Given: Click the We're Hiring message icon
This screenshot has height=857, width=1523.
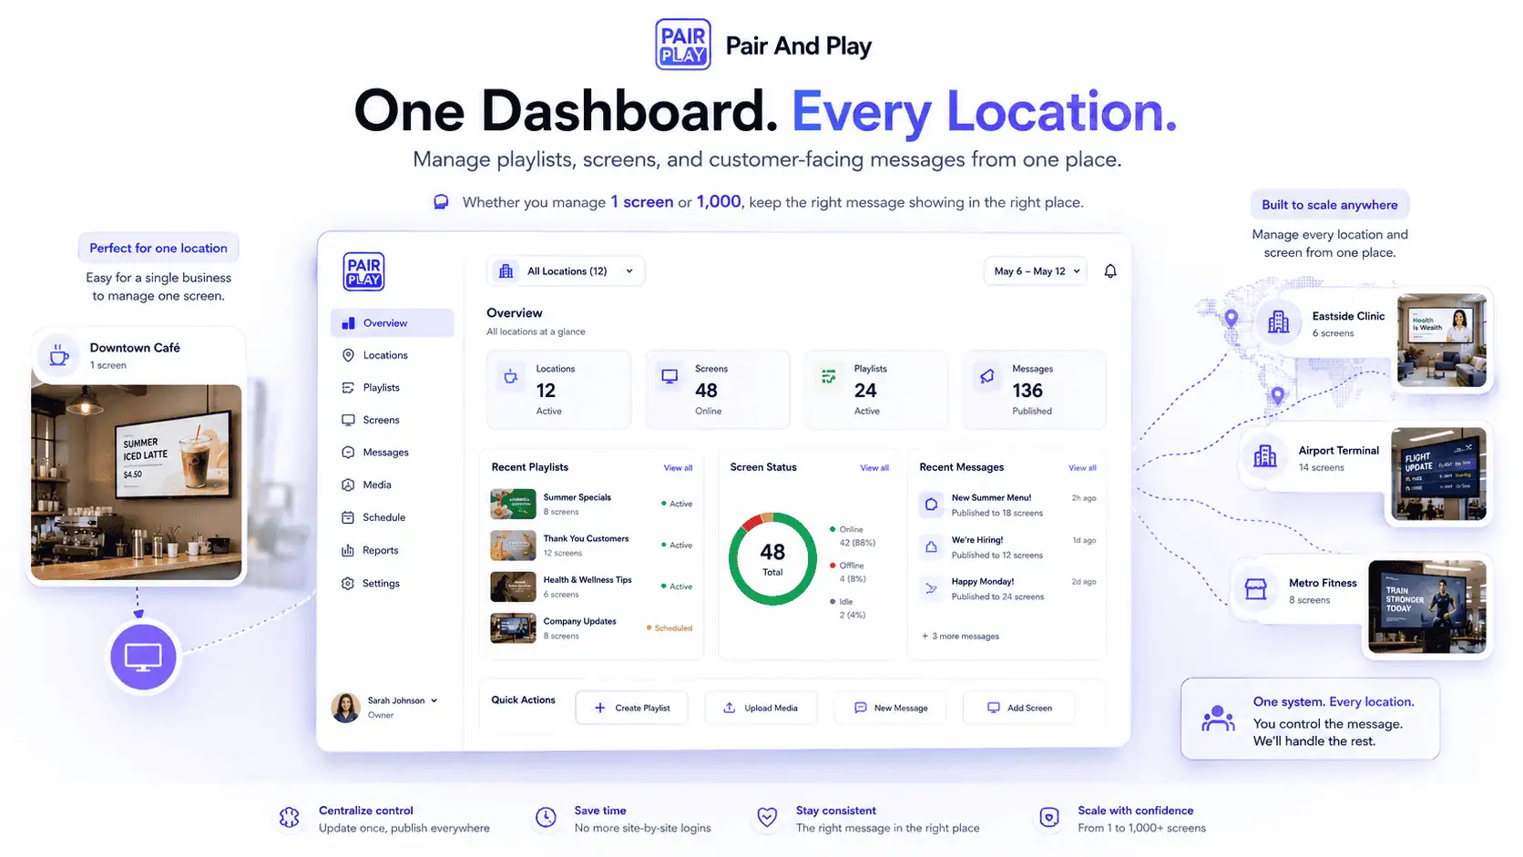Looking at the screenshot, I should click(x=931, y=546).
